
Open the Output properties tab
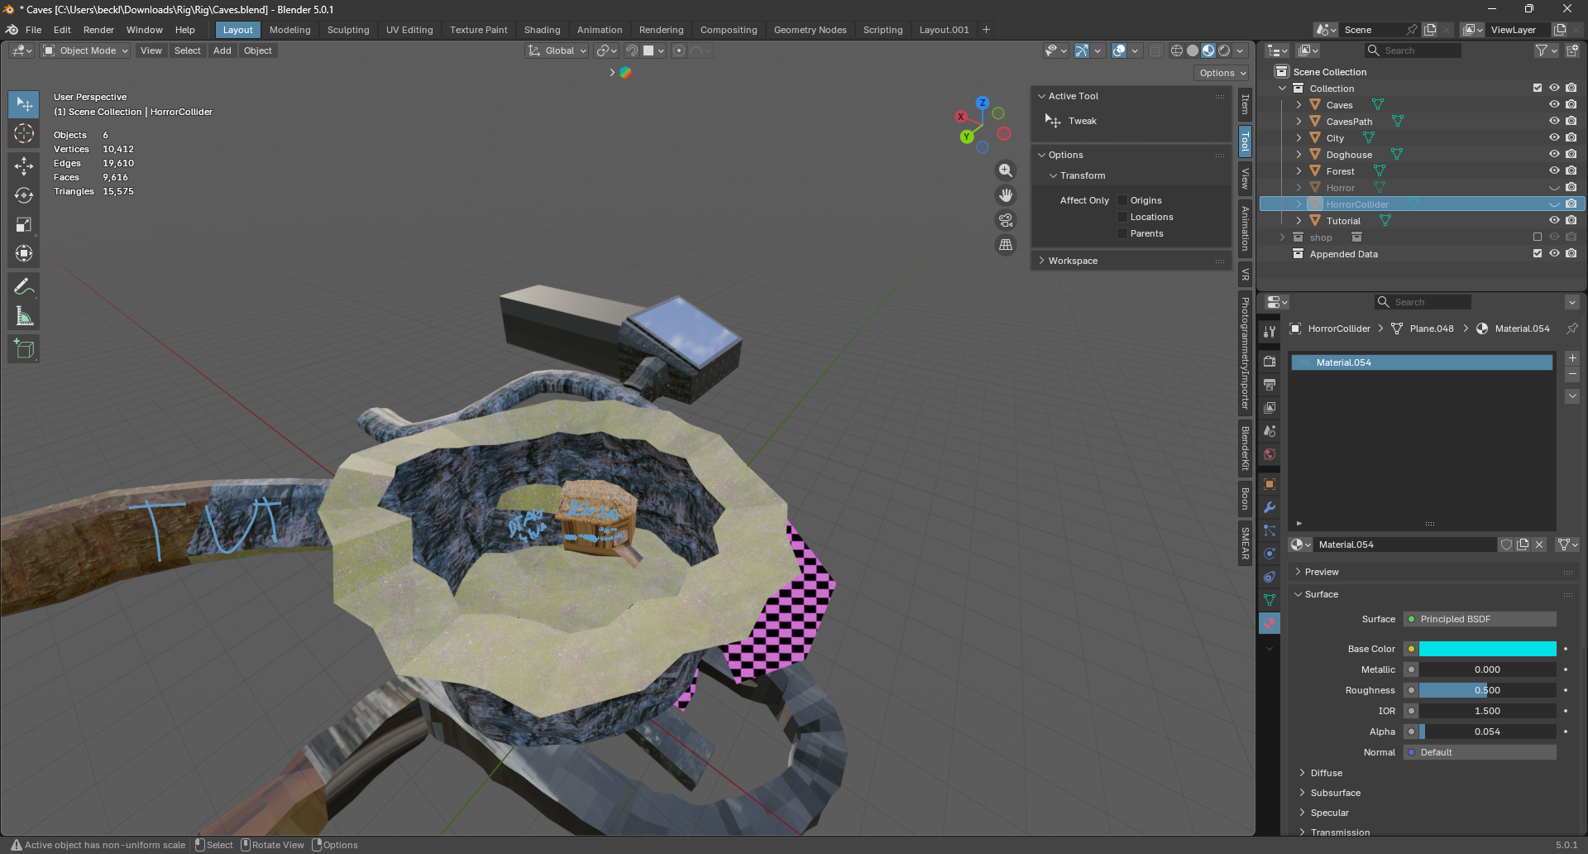pyautogui.click(x=1270, y=385)
